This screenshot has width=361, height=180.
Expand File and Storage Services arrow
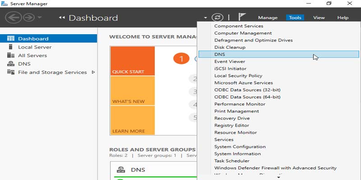pos(93,72)
